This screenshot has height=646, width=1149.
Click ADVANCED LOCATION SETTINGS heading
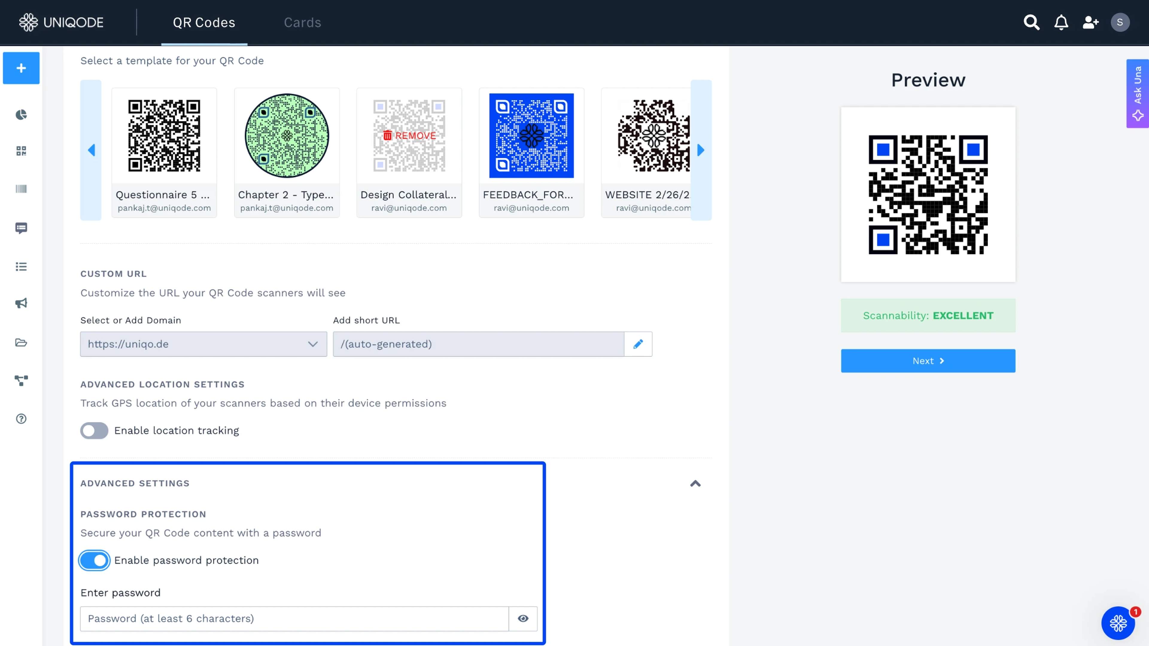click(162, 384)
